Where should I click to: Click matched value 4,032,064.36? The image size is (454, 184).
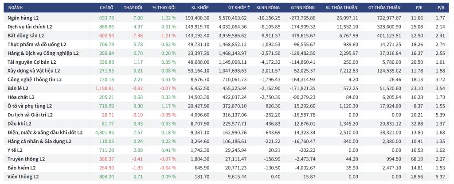pyautogui.click(x=232, y=27)
